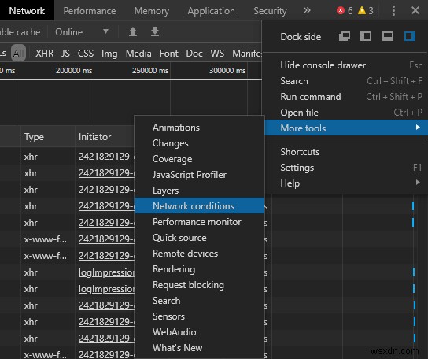
Task: Choose Open file menu item
Action: coord(346,113)
